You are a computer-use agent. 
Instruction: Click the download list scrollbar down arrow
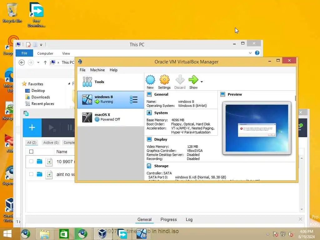[302, 209]
